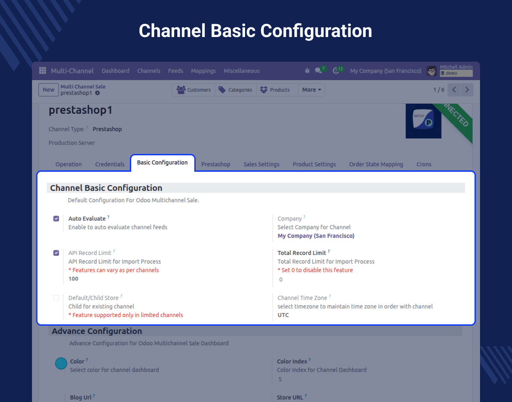Image resolution: width=512 pixels, height=402 pixels.
Task: Click the prestashop1 channel name heading
Action: [x=80, y=110]
